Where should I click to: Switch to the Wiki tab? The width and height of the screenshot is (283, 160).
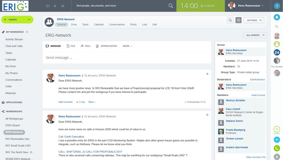(x=154, y=25)
